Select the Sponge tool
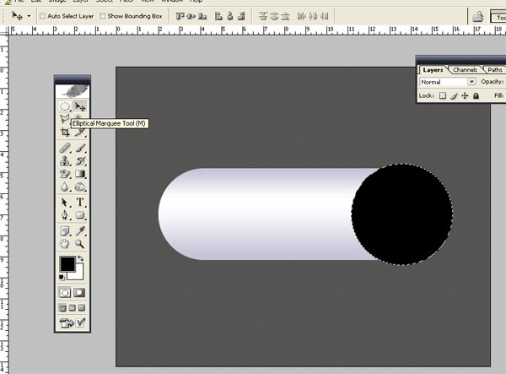 click(80, 187)
